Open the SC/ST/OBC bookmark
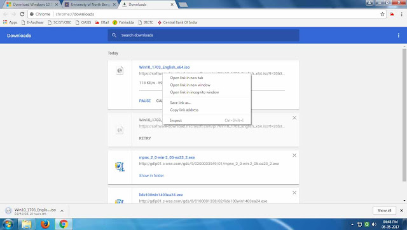Image resolution: width=407 pixels, height=230 pixels. [60, 22]
